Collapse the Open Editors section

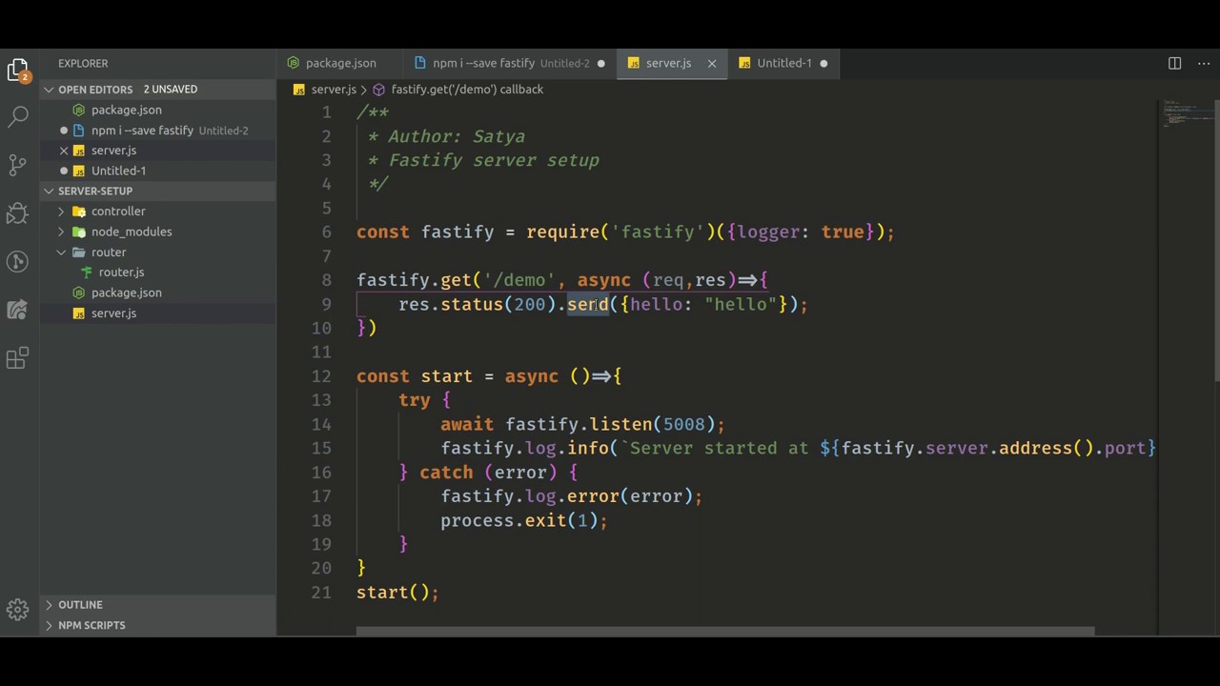(49, 90)
